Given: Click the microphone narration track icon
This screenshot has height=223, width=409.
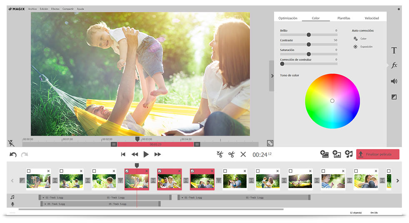Looking at the screenshot, I should click(x=12, y=204).
